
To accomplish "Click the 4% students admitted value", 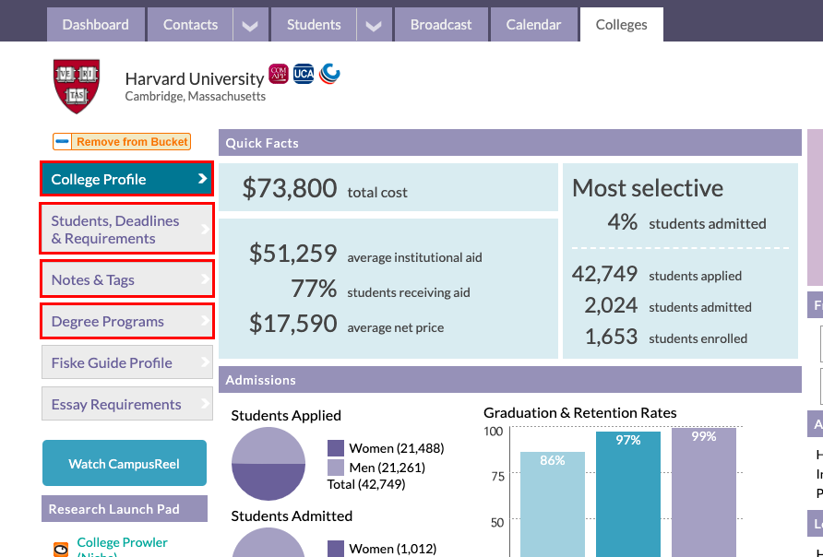I will click(623, 222).
